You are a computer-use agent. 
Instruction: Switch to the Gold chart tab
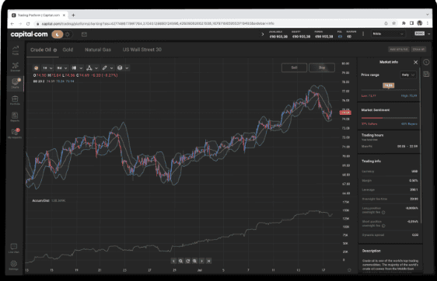click(x=68, y=50)
